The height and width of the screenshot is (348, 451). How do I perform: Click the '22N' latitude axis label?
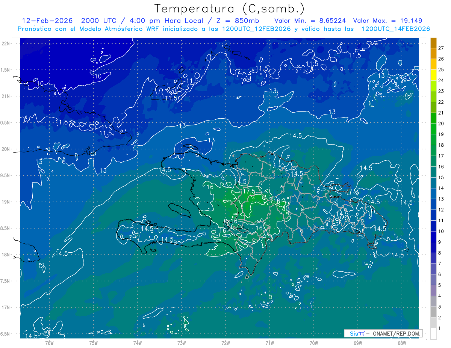click(6, 44)
